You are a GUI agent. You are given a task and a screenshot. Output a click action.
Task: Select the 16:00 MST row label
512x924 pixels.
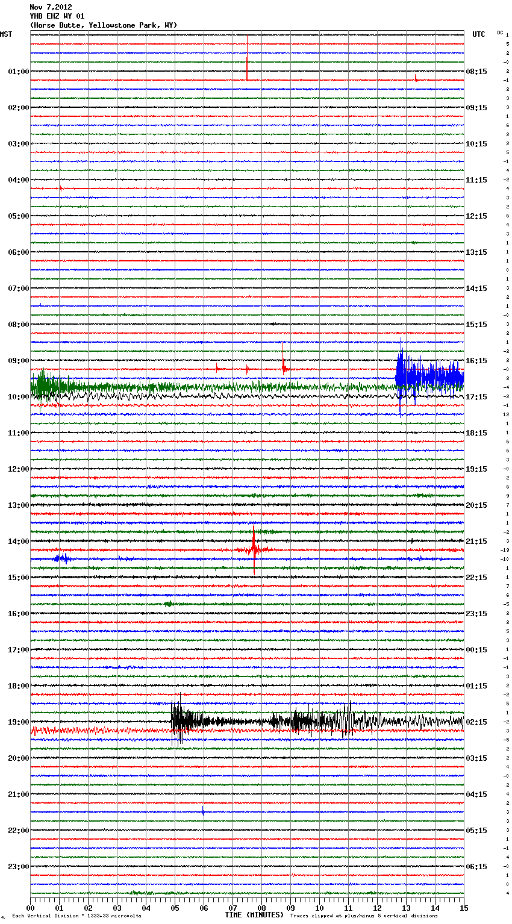point(19,614)
